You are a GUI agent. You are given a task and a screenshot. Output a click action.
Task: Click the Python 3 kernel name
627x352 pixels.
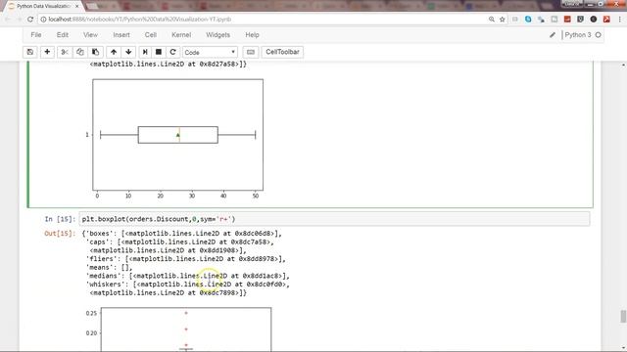pos(578,35)
